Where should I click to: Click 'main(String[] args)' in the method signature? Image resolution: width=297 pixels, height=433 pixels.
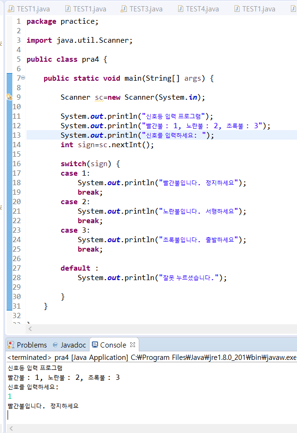165,78
